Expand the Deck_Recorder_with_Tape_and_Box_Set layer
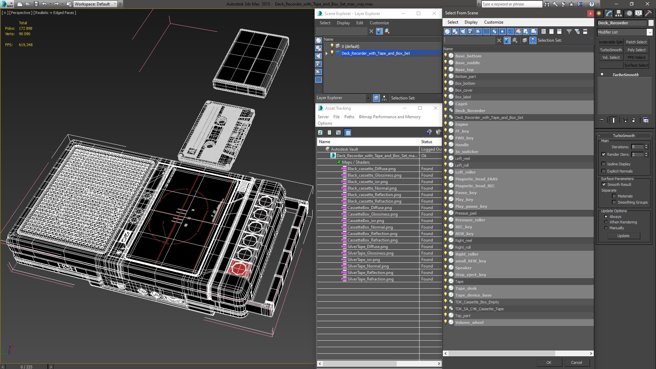656x369 pixels. click(x=327, y=53)
